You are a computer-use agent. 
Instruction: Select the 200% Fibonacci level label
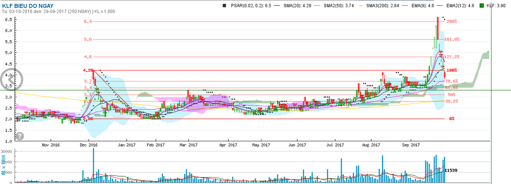tap(452, 21)
